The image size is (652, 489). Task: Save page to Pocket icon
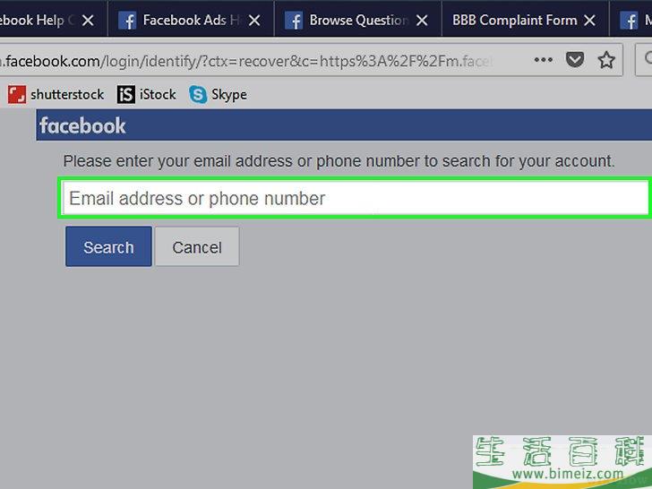[x=575, y=60]
